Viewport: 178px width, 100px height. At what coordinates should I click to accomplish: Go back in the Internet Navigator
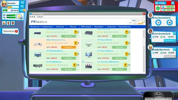tap(30, 17)
